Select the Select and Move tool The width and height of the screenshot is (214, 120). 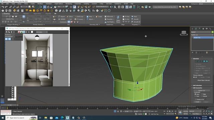44,7
